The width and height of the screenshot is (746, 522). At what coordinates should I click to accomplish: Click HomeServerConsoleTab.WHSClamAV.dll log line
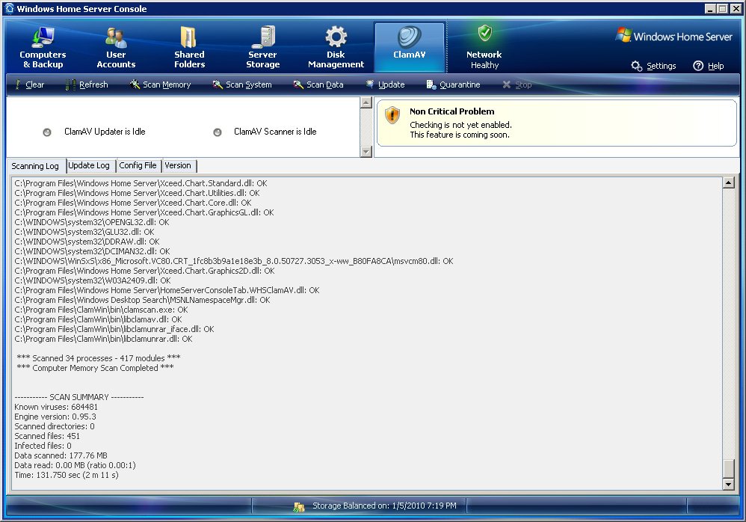click(x=167, y=290)
